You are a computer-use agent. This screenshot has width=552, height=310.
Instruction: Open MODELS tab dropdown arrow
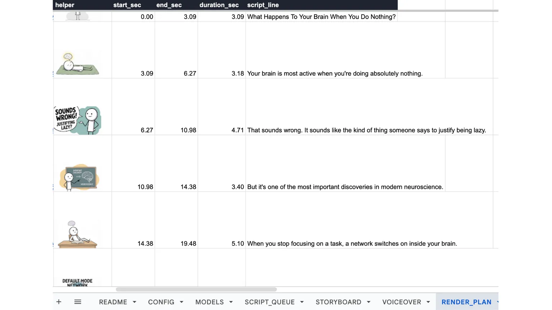coord(231,302)
